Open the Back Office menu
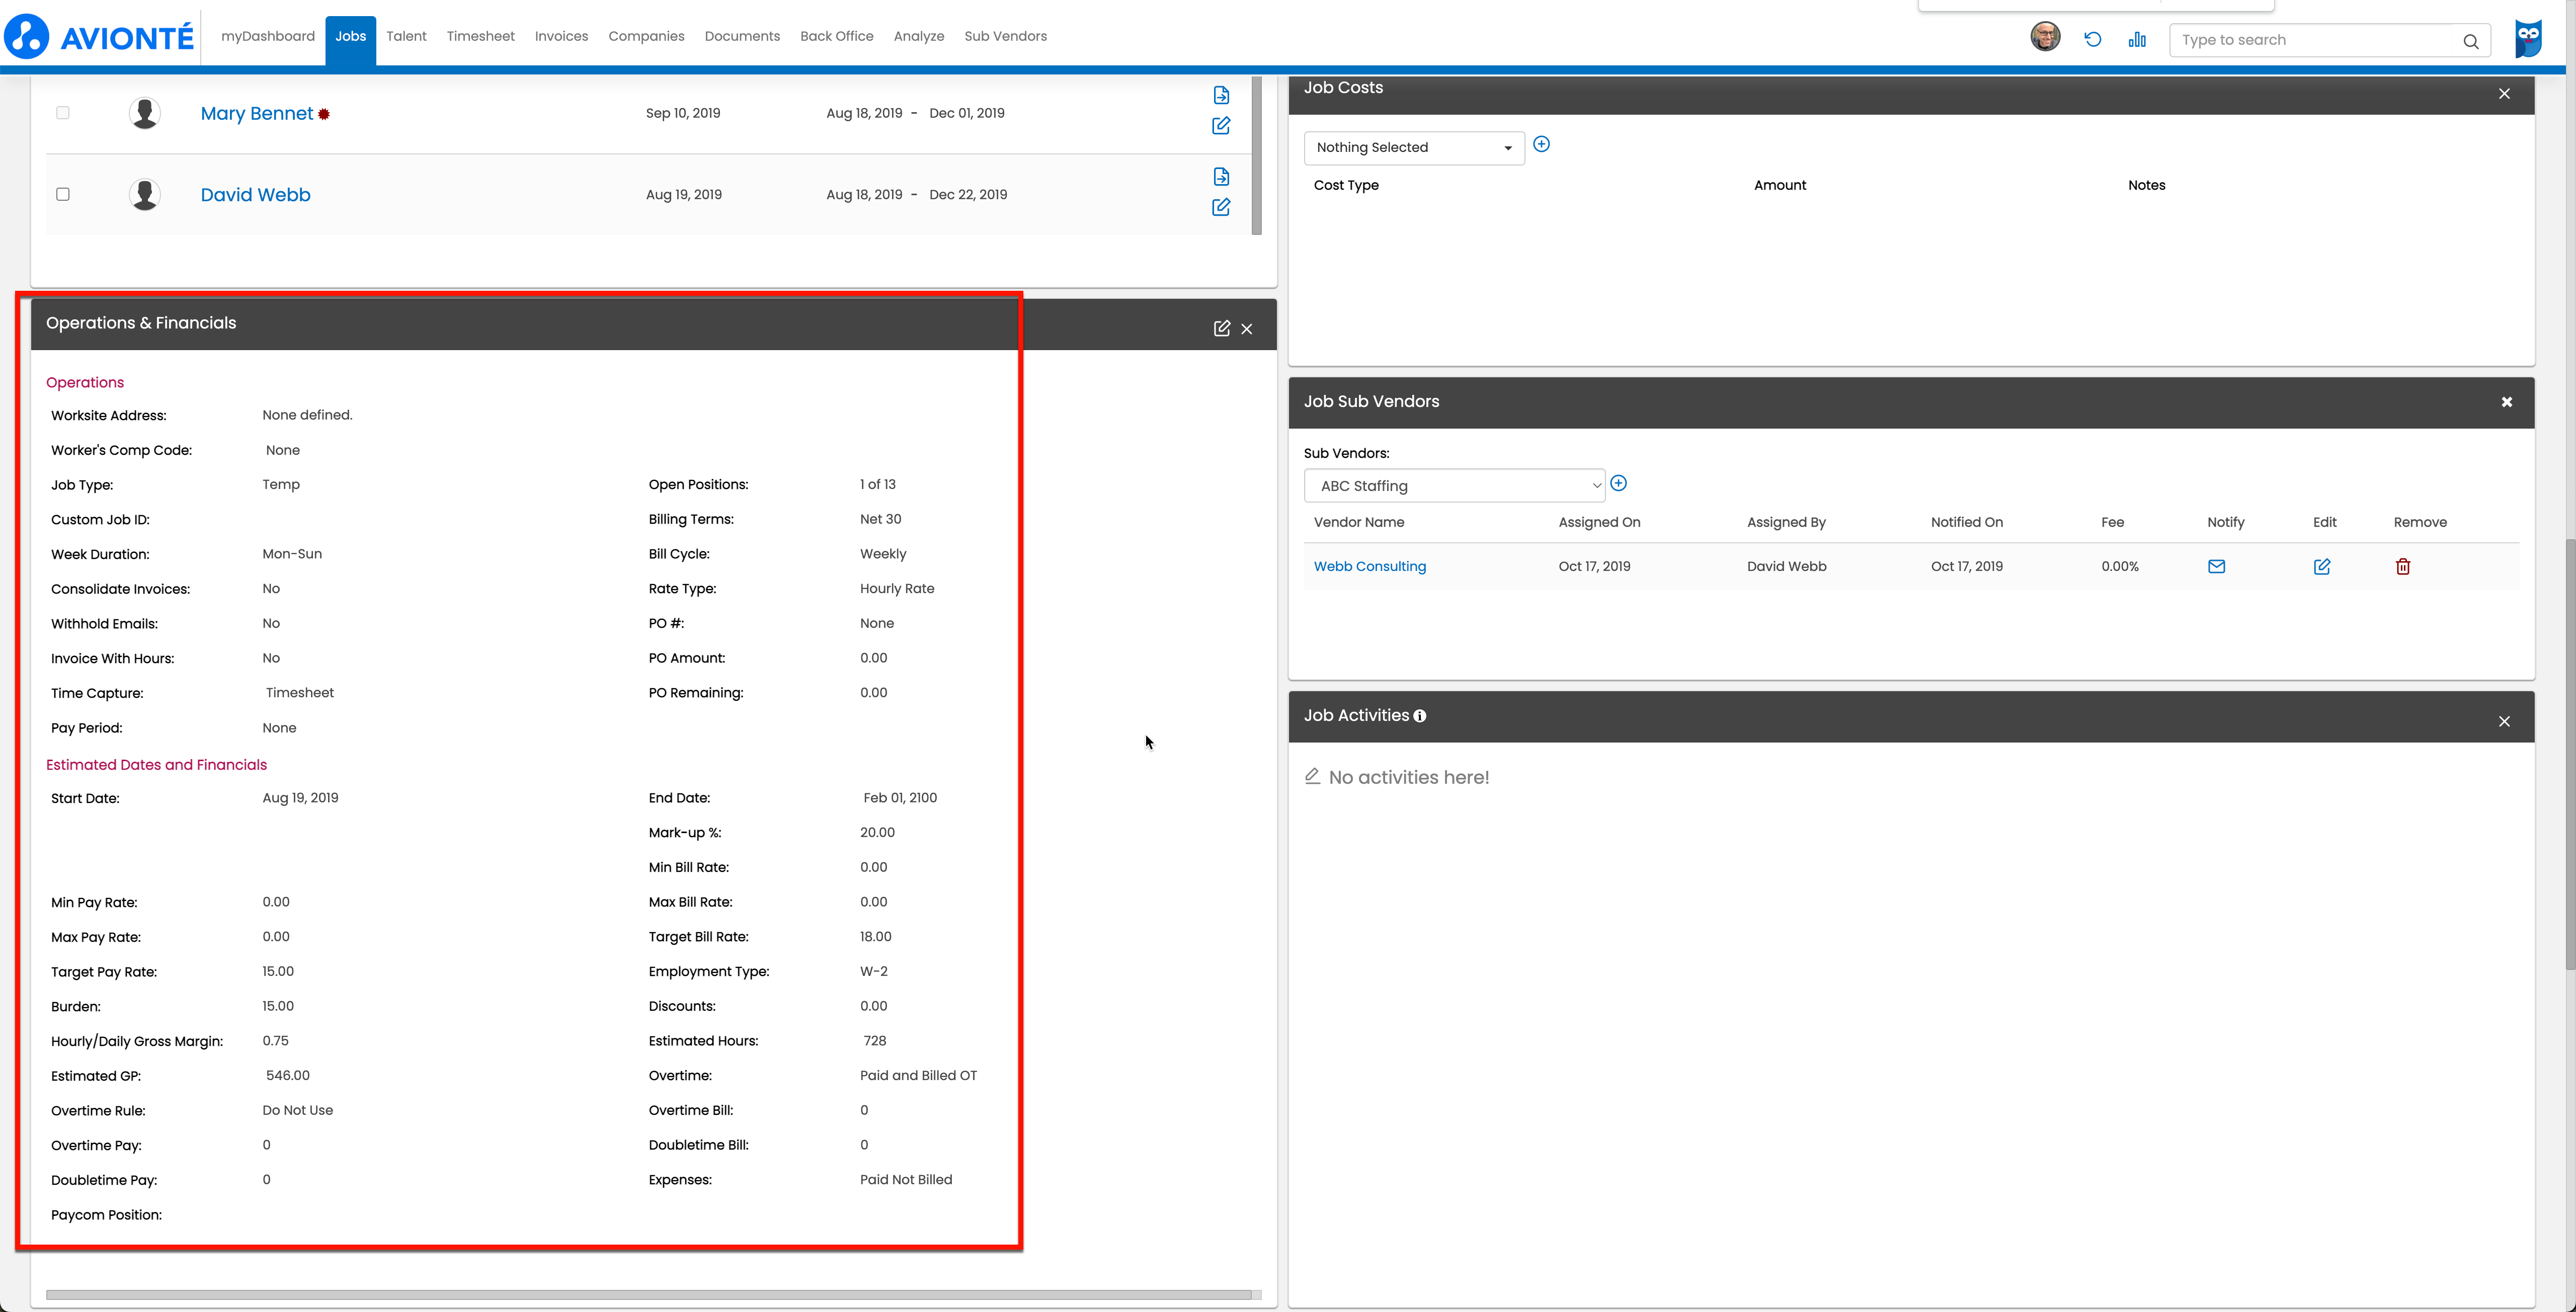2576x1312 pixels. tap(836, 36)
